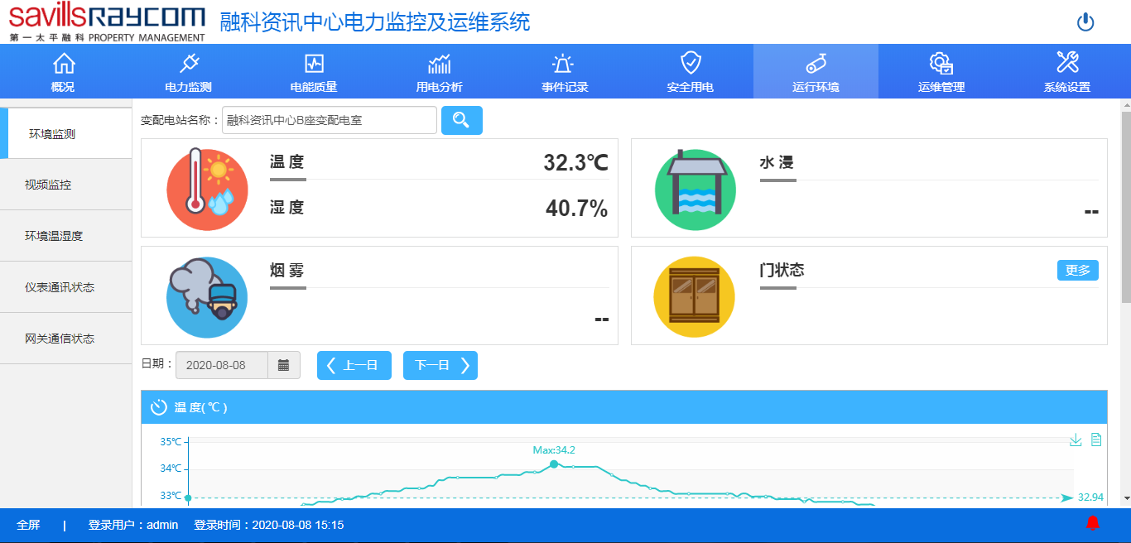Open the 电能质量 waveform icon

pyautogui.click(x=314, y=63)
